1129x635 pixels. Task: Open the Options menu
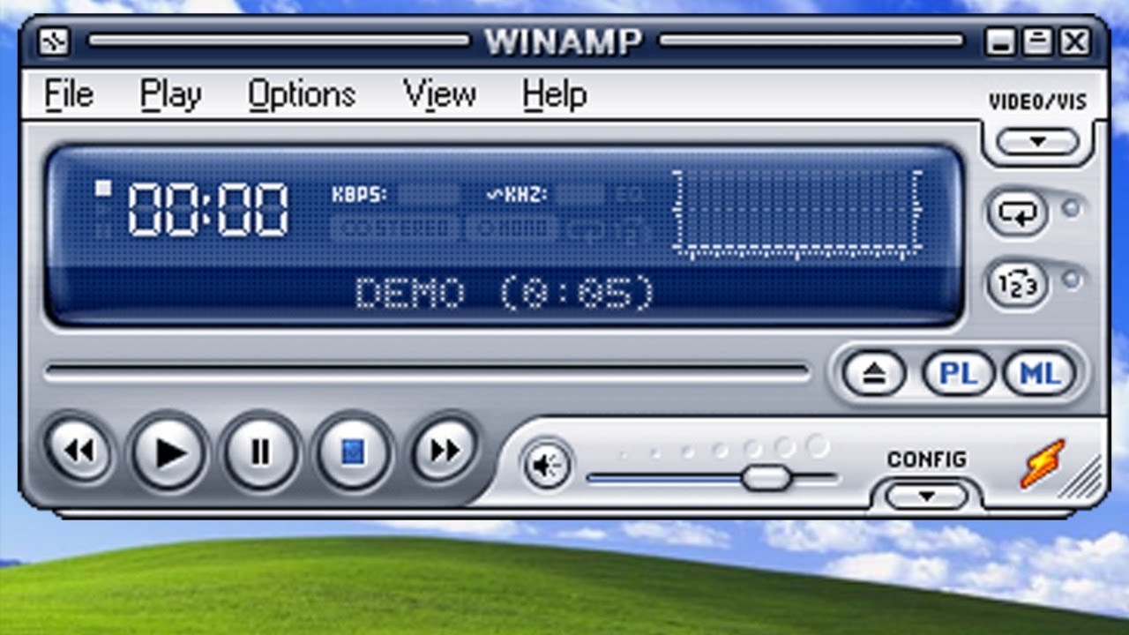(x=302, y=95)
